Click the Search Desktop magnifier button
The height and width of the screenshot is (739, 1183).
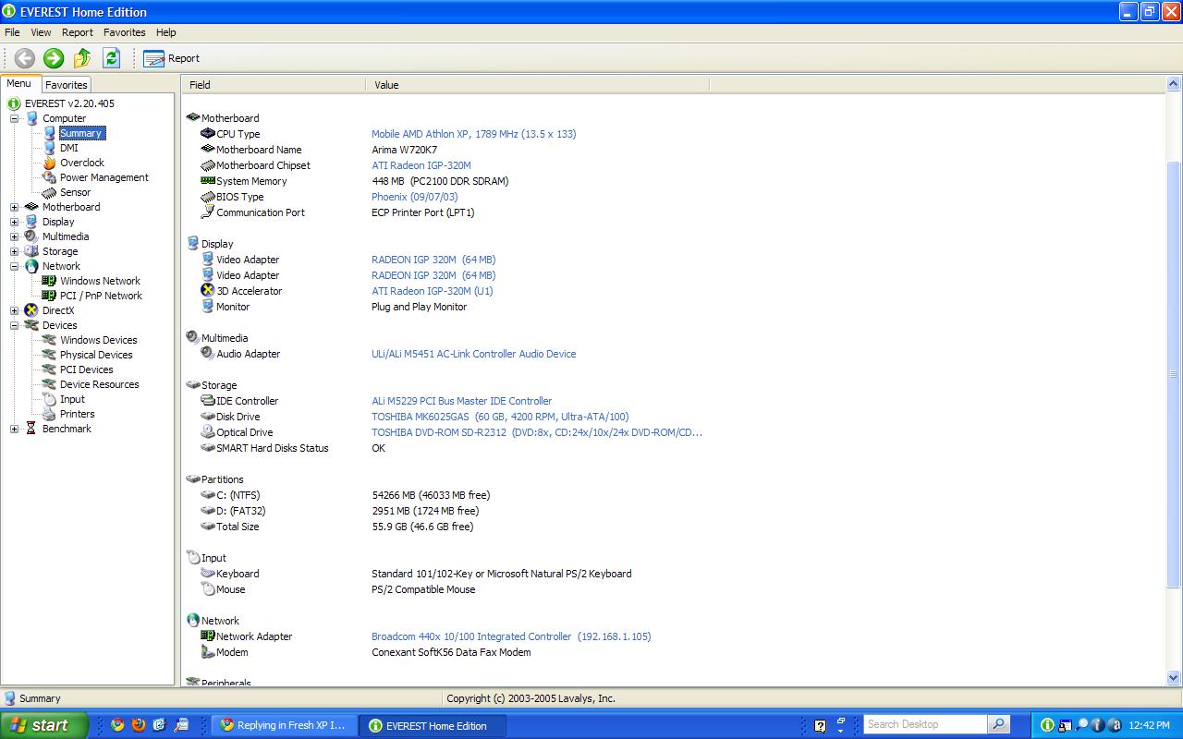tap(998, 725)
